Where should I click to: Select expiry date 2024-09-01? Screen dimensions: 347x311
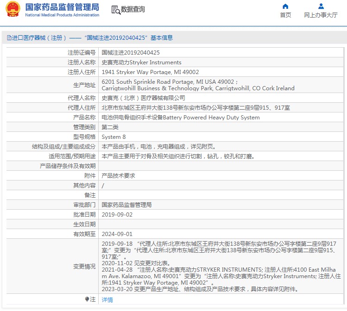pos(117,234)
